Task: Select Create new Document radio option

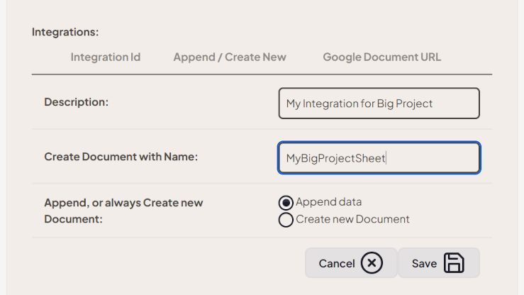Action: [286, 220]
